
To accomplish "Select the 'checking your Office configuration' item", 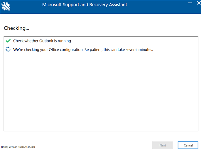I will tap(83, 50).
